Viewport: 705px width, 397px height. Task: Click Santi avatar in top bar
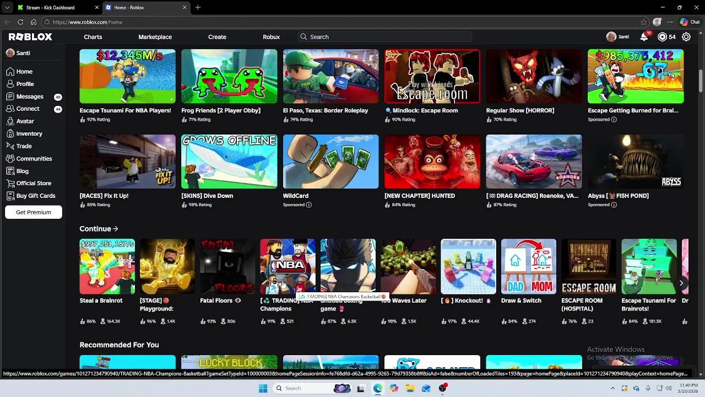tap(611, 37)
